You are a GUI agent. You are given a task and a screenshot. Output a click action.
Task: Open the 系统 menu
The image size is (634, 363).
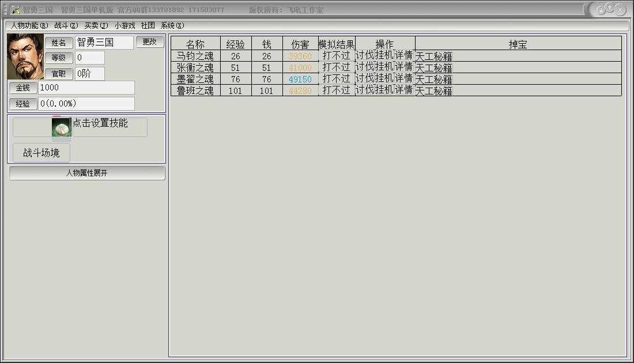(x=172, y=25)
